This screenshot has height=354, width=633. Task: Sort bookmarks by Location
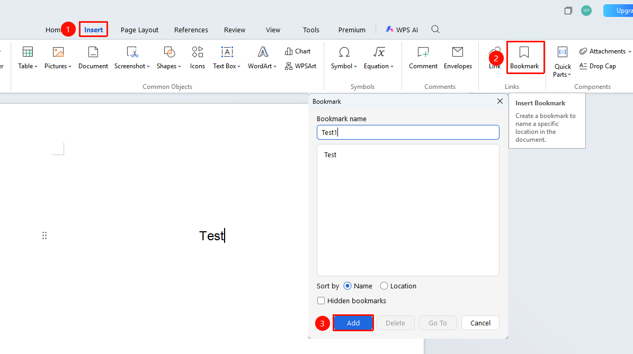click(398, 286)
